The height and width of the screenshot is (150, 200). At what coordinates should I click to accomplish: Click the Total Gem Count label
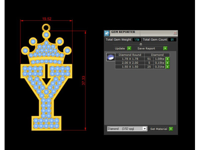[155, 40]
